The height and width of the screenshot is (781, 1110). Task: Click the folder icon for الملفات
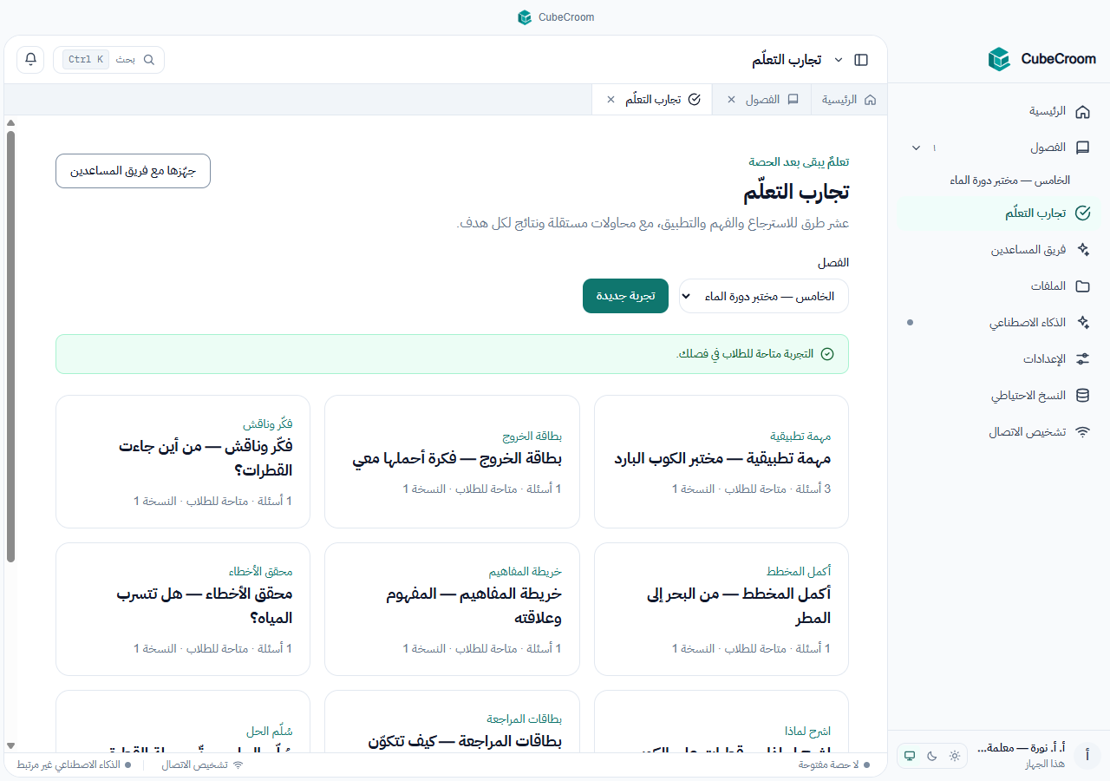coord(1082,285)
